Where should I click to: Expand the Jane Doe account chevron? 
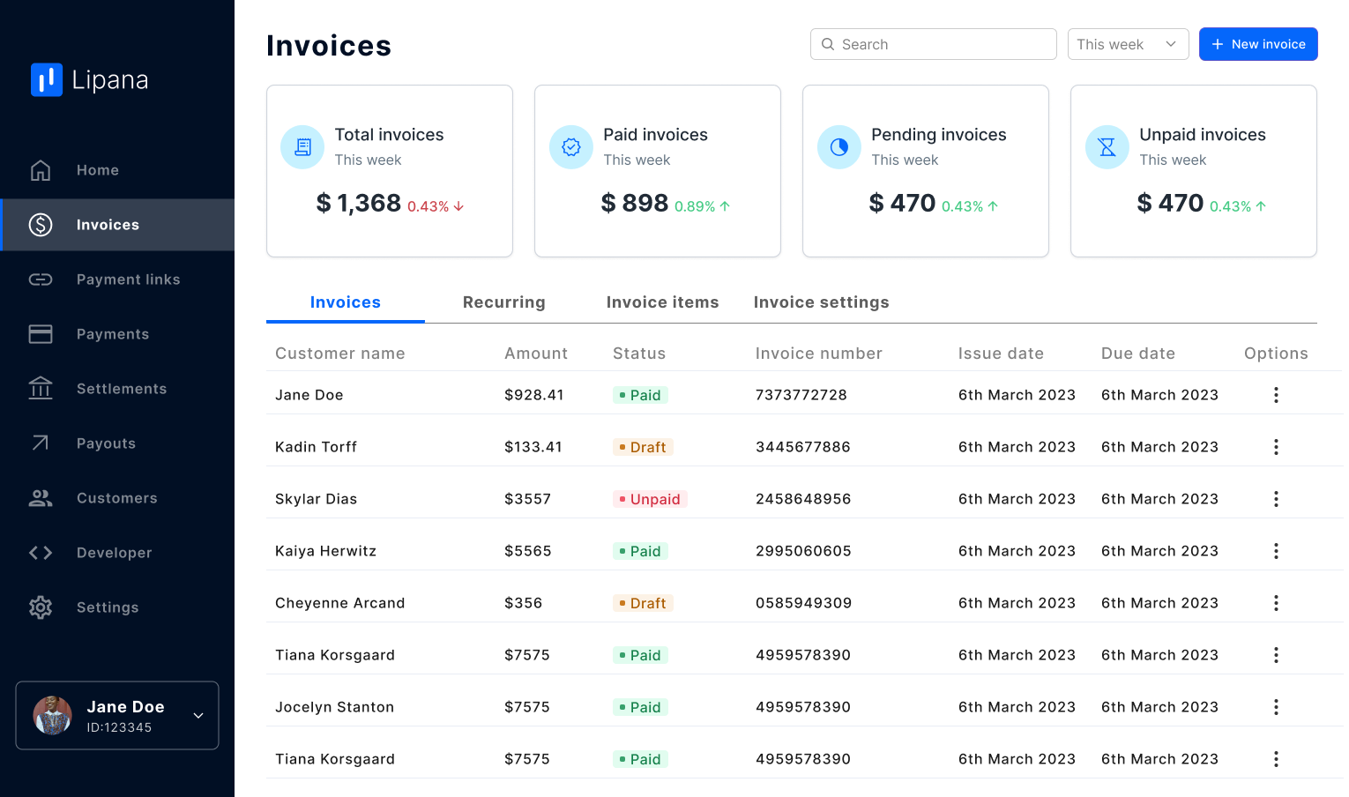pos(198,716)
